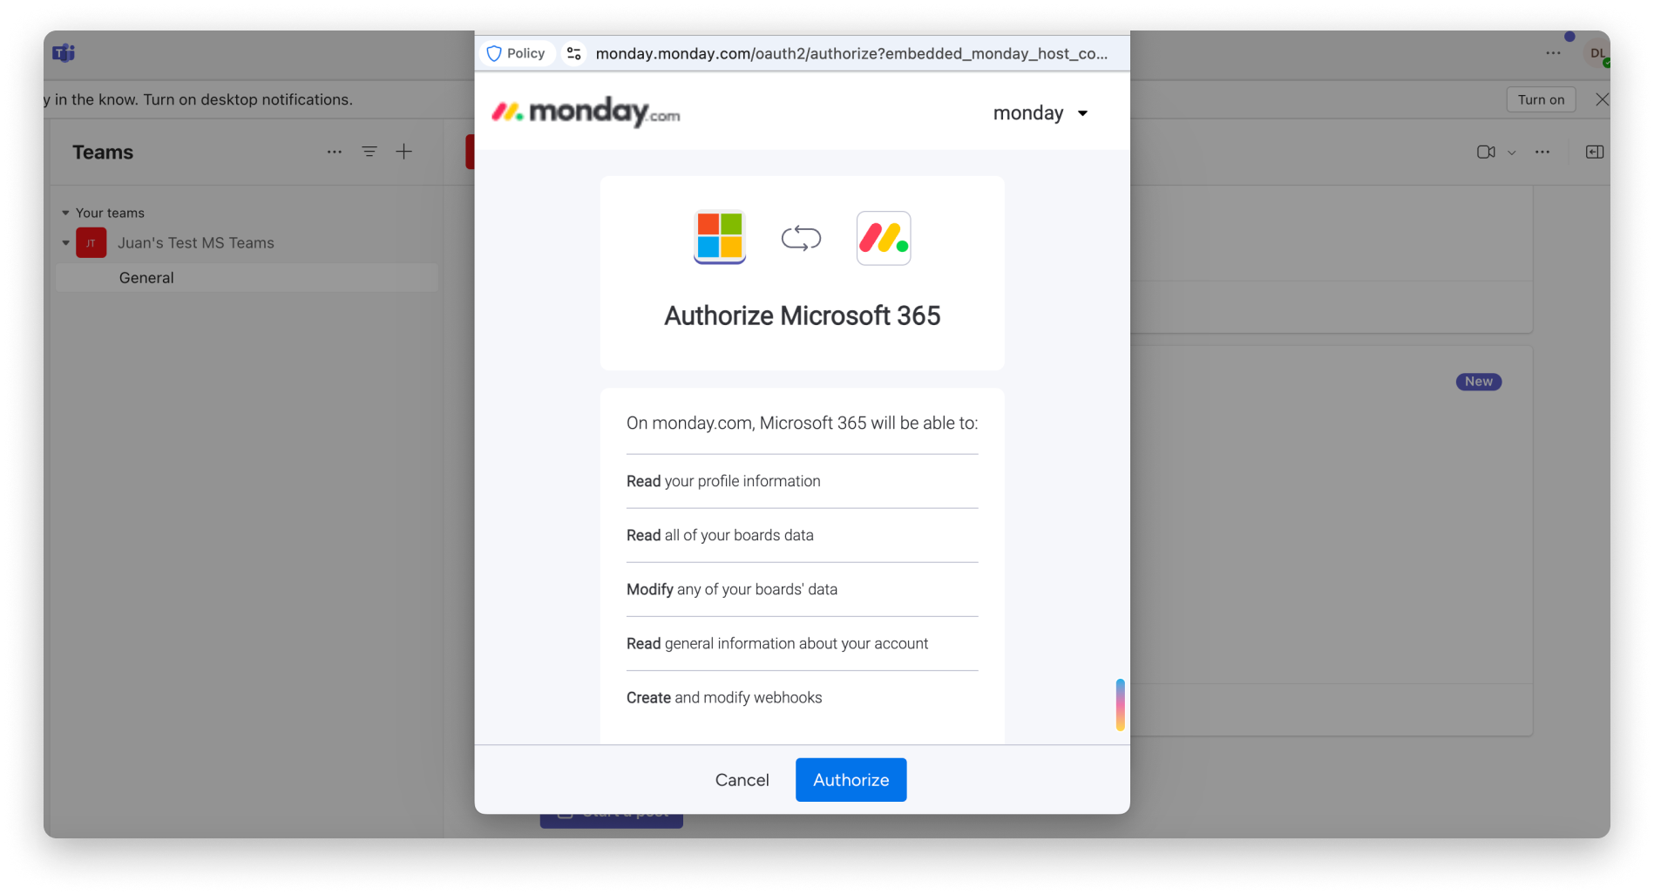The image size is (1654, 895).
Task: Click the monday app logo tile
Action: [884, 238]
